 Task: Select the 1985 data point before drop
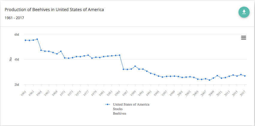pos(120,55)
